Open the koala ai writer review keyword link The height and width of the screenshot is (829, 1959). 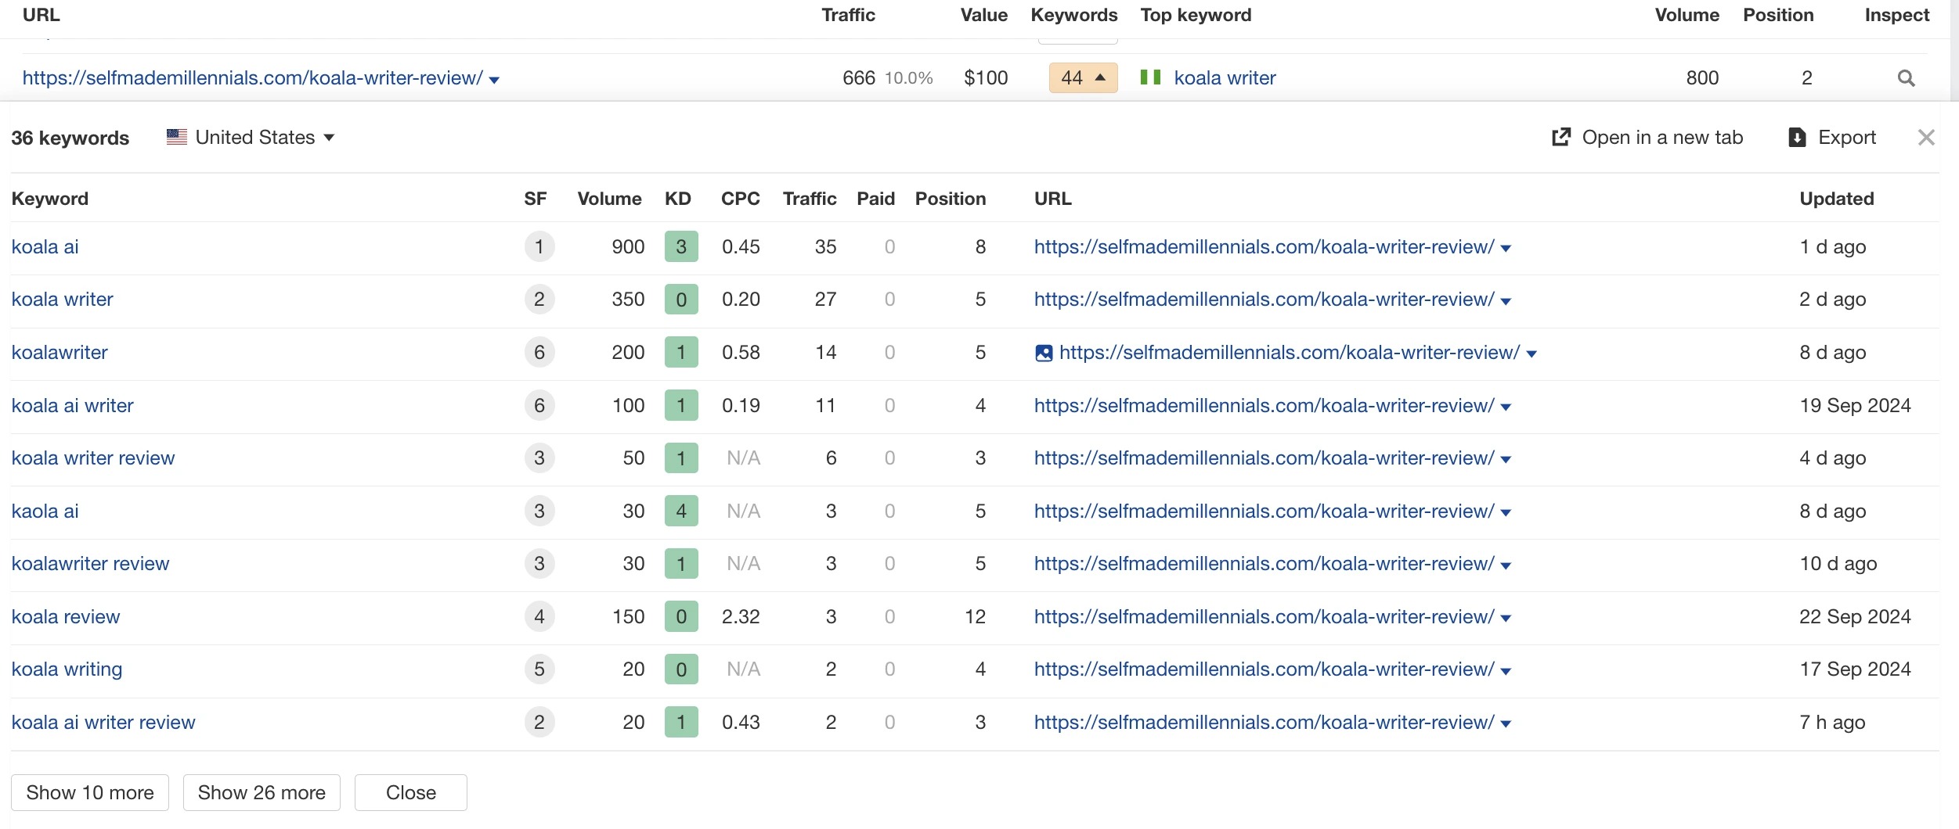point(103,723)
